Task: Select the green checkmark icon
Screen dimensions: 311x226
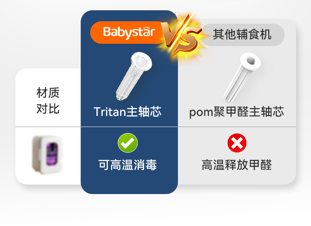Action: pos(128,143)
